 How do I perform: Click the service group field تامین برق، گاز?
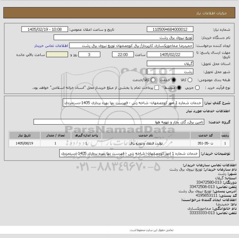(119, 122)
